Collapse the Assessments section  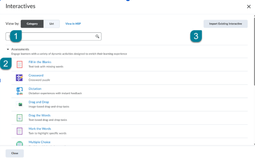[x=8, y=49]
